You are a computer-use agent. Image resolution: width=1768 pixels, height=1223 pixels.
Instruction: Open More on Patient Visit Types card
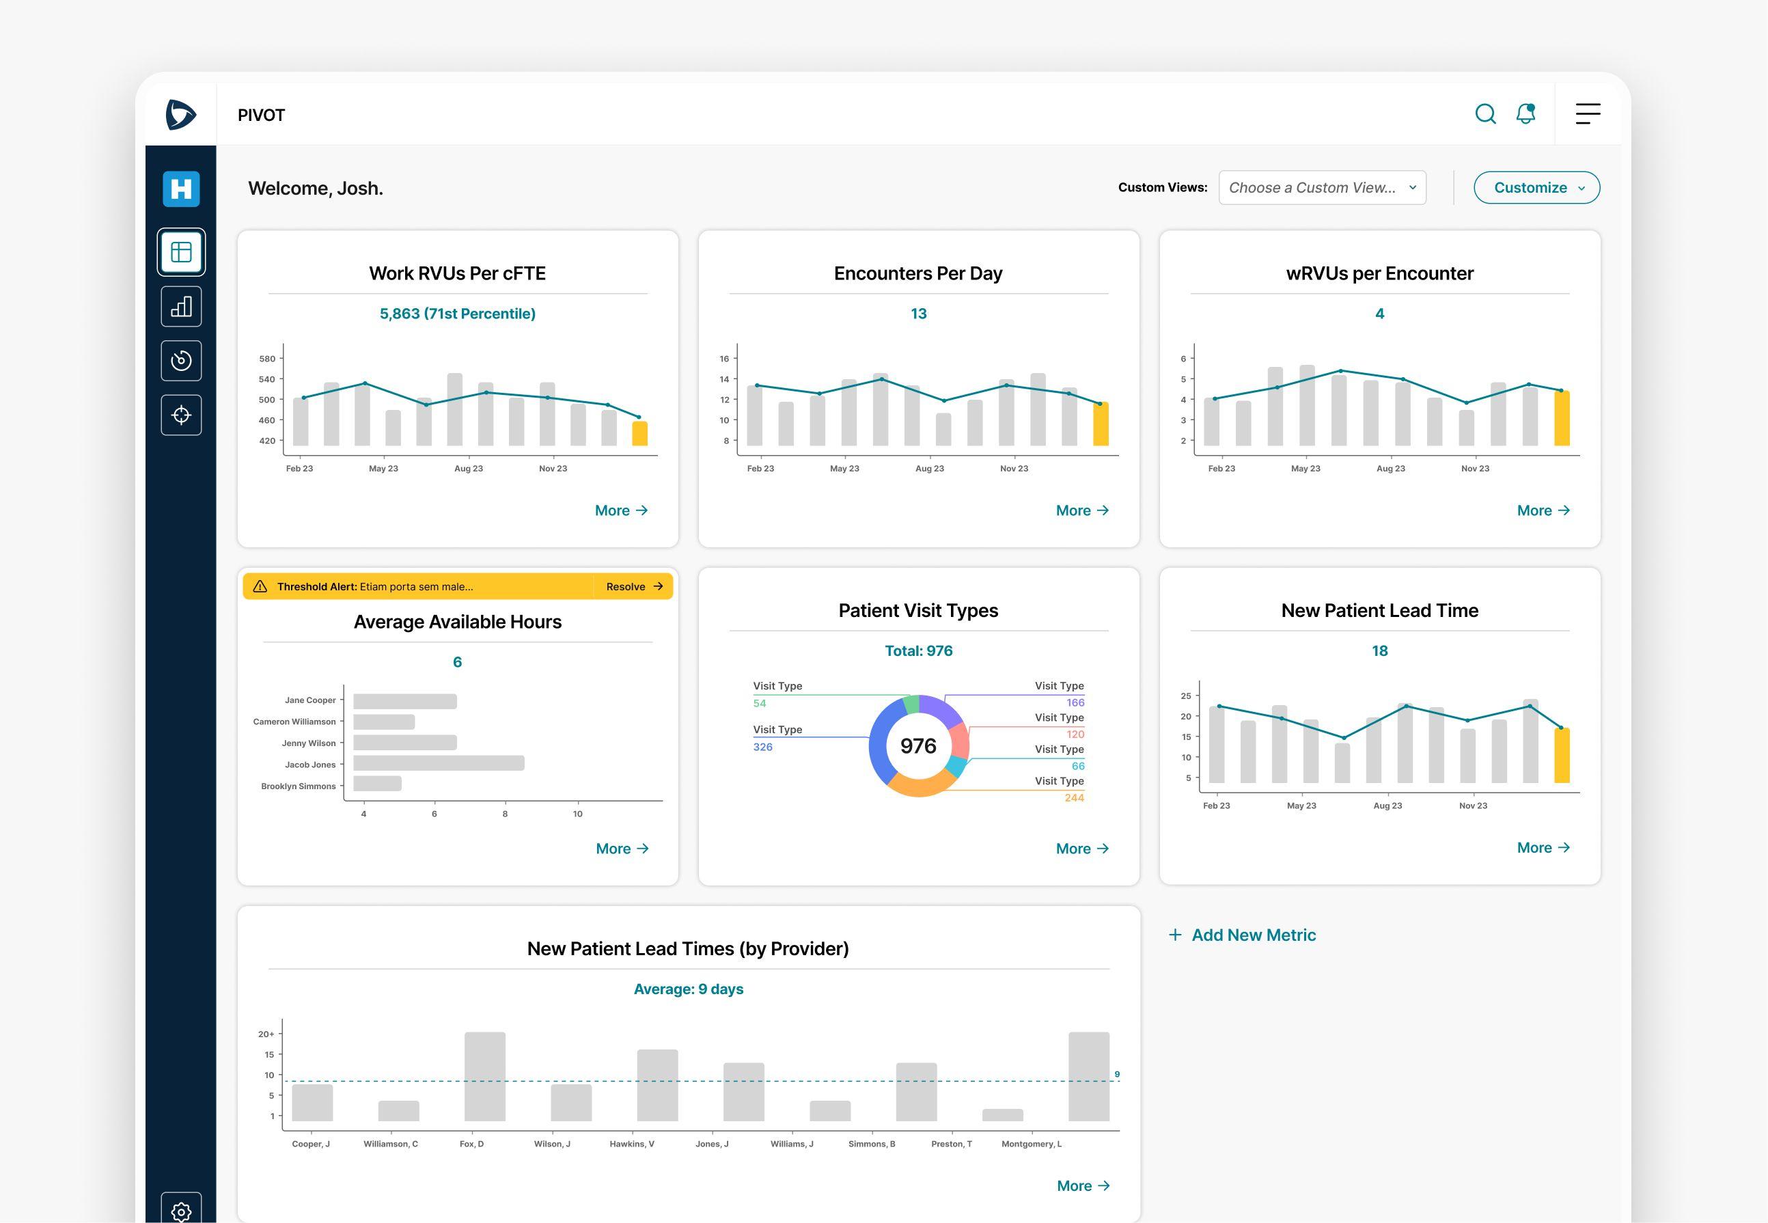coord(1081,849)
